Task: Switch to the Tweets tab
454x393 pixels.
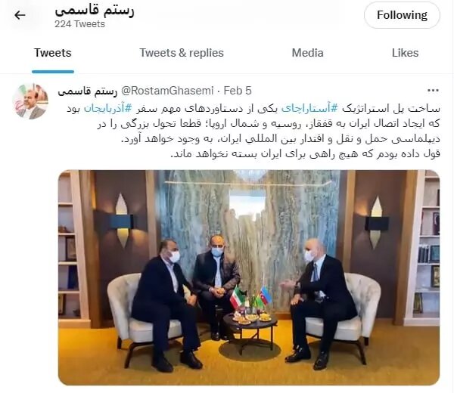Action: point(53,53)
